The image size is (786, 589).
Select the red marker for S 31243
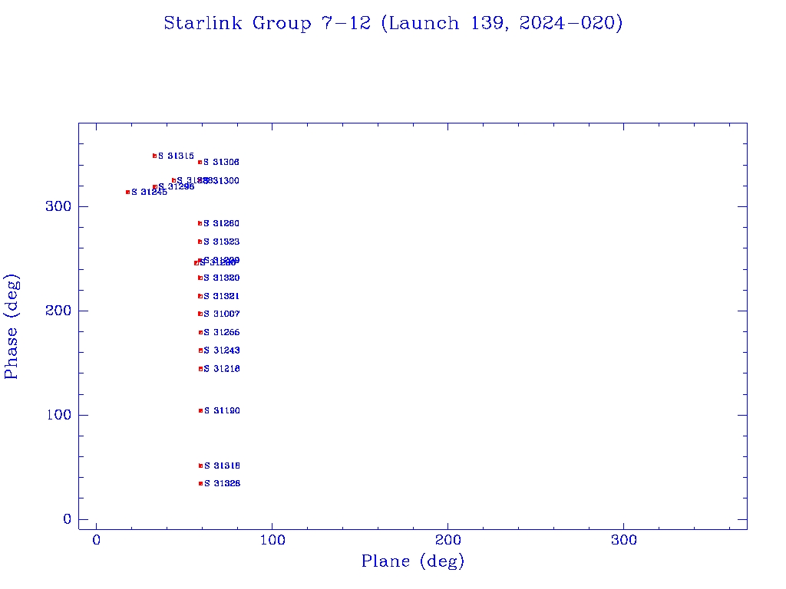(x=200, y=350)
